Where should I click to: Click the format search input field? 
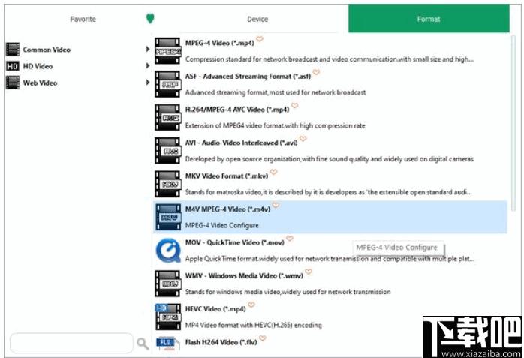pos(72,343)
